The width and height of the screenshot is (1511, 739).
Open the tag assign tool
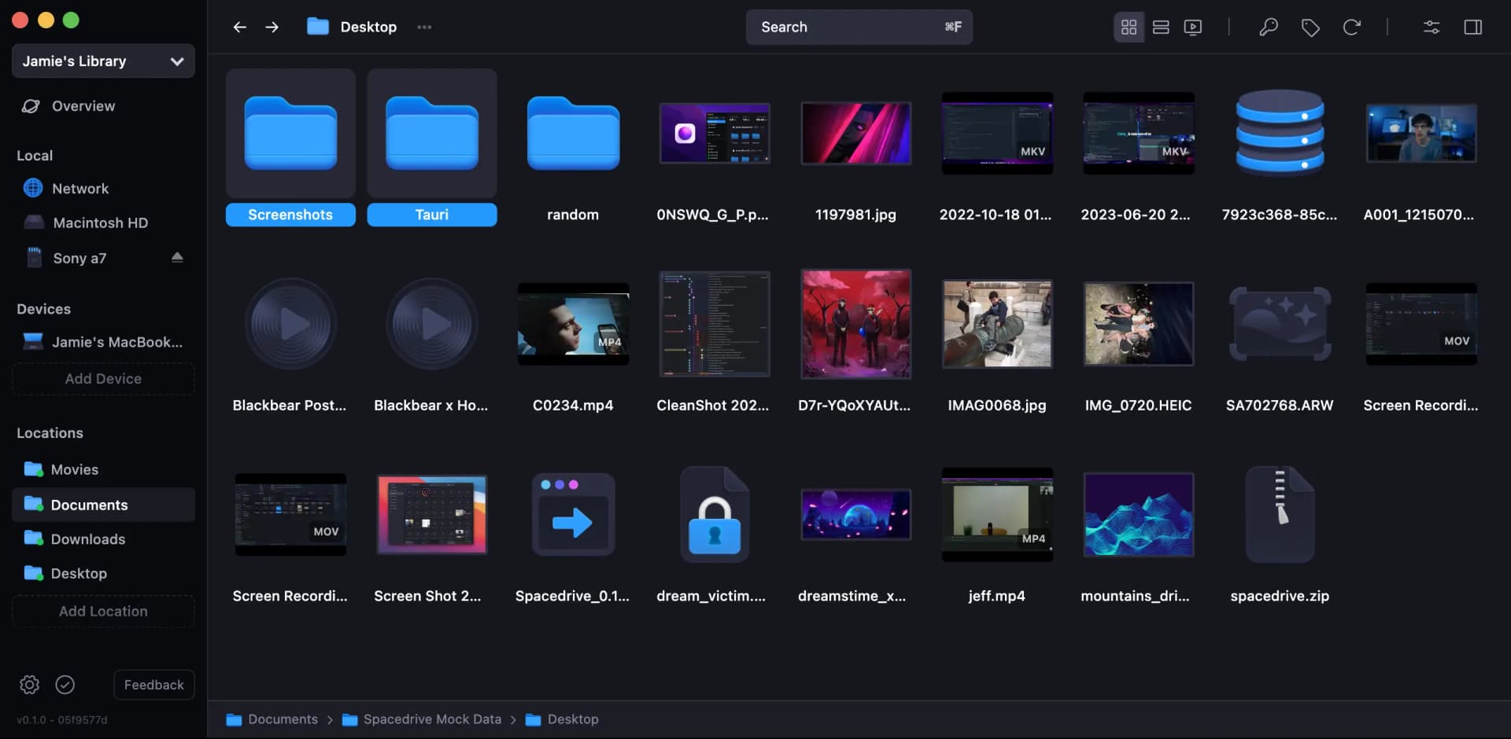(x=1311, y=27)
